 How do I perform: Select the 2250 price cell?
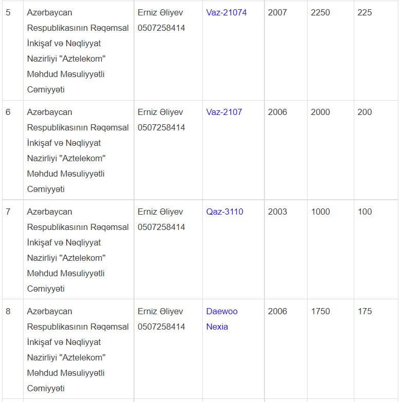pyautogui.click(x=320, y=12)
